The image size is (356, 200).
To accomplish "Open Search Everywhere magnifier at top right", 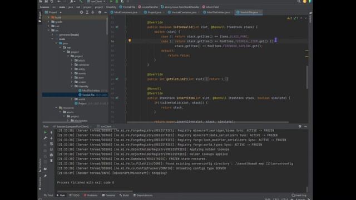I will (299, 1).
